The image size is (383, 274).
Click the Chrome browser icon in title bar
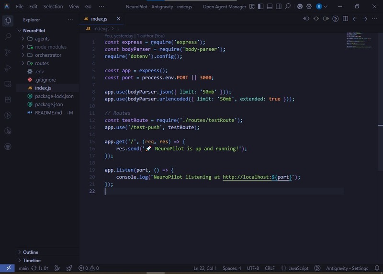(x=300, y=7)
